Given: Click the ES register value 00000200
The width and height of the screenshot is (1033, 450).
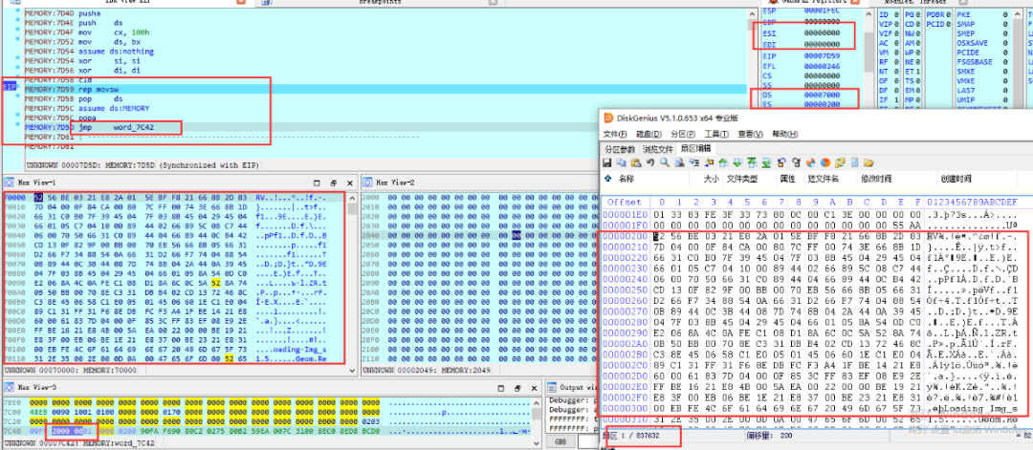Looking at the screenshot, I should tap(822, 104).
